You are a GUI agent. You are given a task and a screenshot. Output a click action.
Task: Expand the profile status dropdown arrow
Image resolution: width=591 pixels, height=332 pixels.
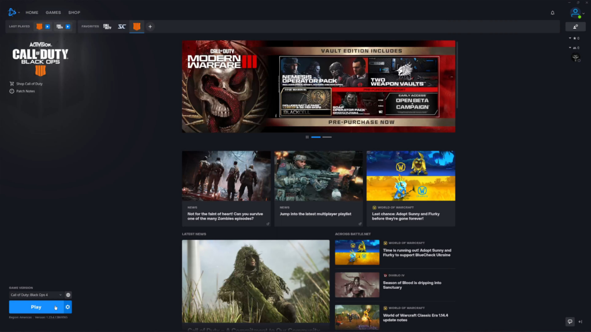[x=583, y=13]
